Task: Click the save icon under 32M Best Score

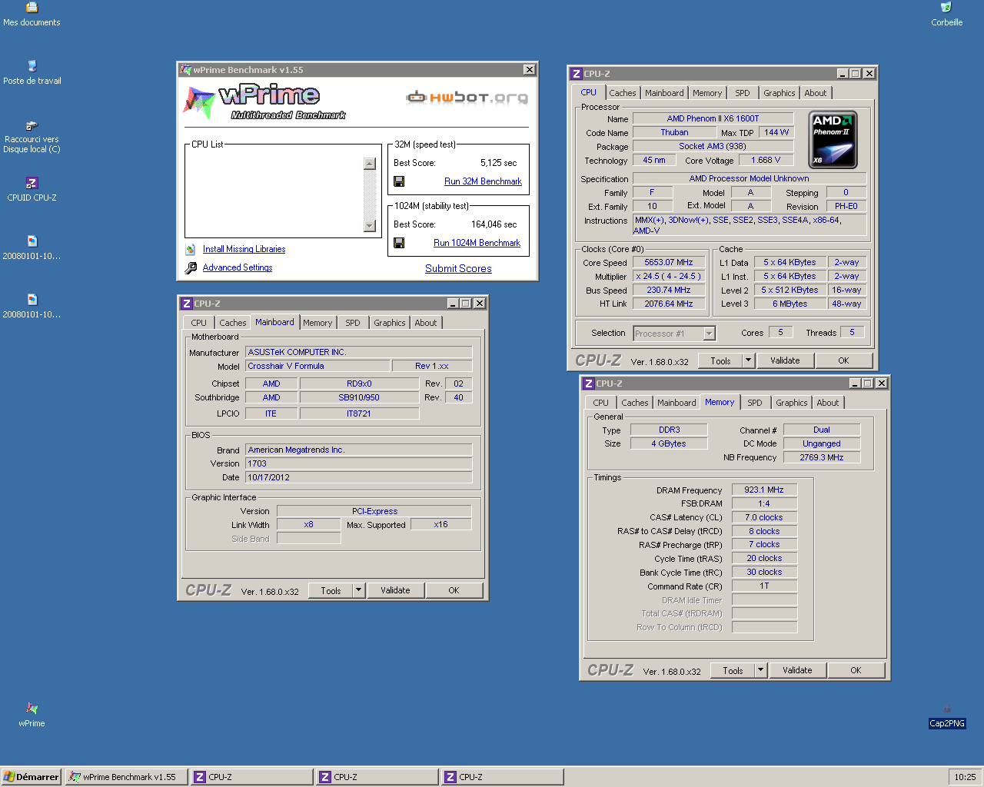Action: (x=399, y=181)
